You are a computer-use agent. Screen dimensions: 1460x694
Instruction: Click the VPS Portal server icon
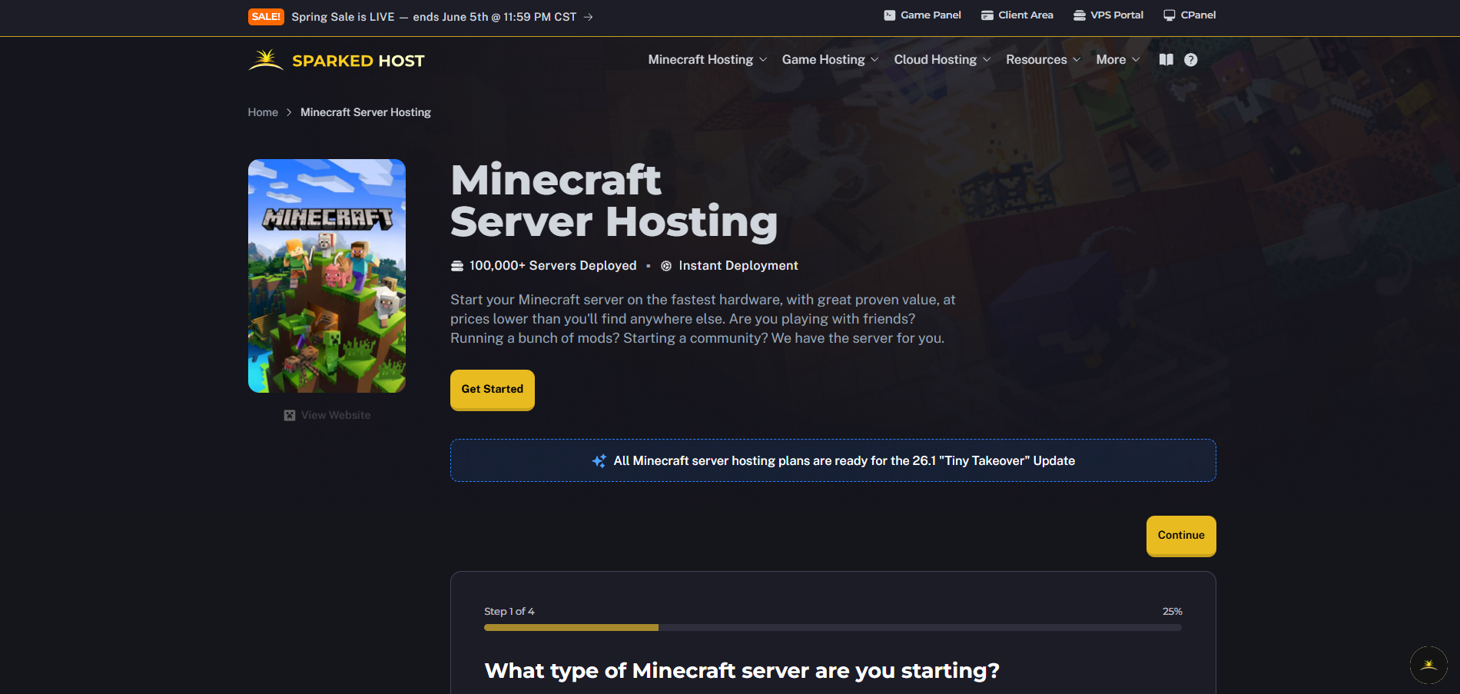tap(1080, 15)
